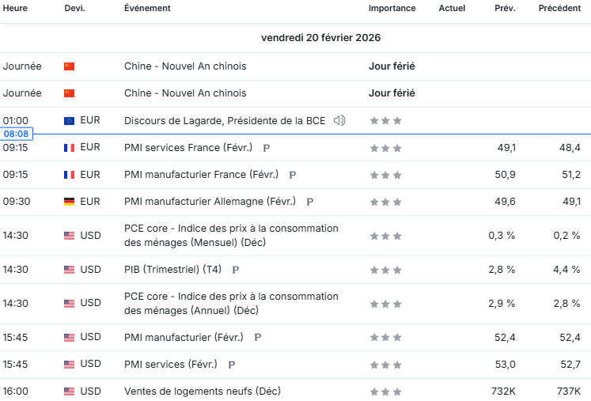Open Discours de Lagarde event details
This screenshot has width=591, height=401.
pyautogui.click(x=225, y=120)
